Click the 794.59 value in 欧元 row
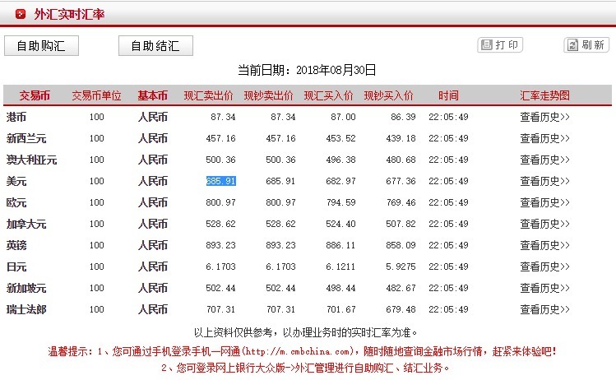616x380 pixels. click(340, 203)
